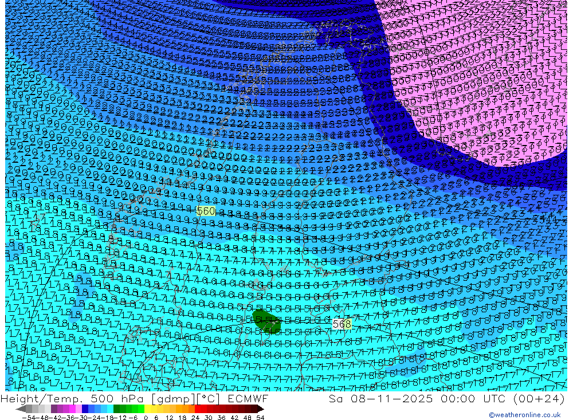Click the 568 contour height label
Screen dimensions: 573x420
[x=342, y=324]
